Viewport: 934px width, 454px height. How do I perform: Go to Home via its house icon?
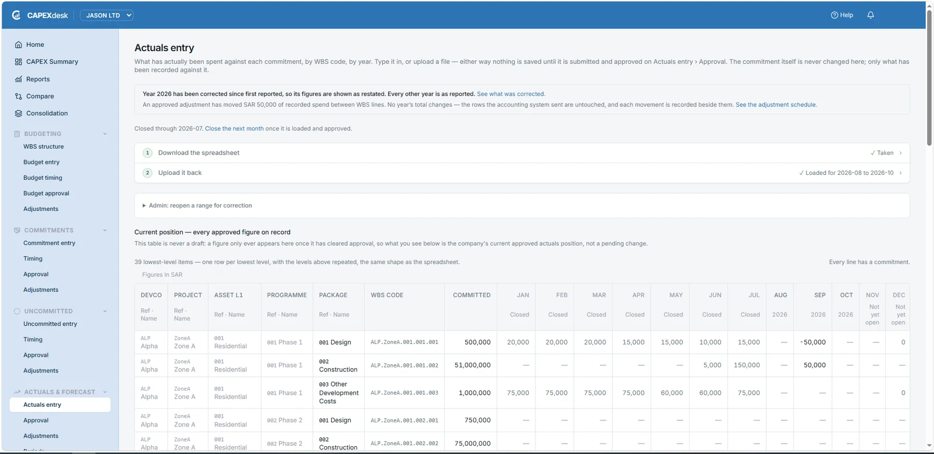pyautogui.click(x=19, y=45)
